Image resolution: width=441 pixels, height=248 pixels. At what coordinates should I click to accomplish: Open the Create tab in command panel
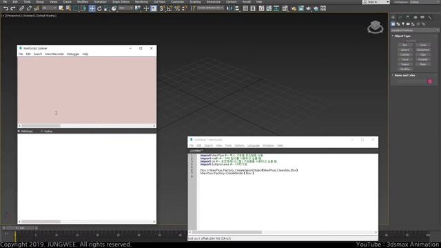[x=393, y=17]
